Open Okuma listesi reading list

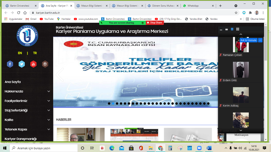pos(255,19)
